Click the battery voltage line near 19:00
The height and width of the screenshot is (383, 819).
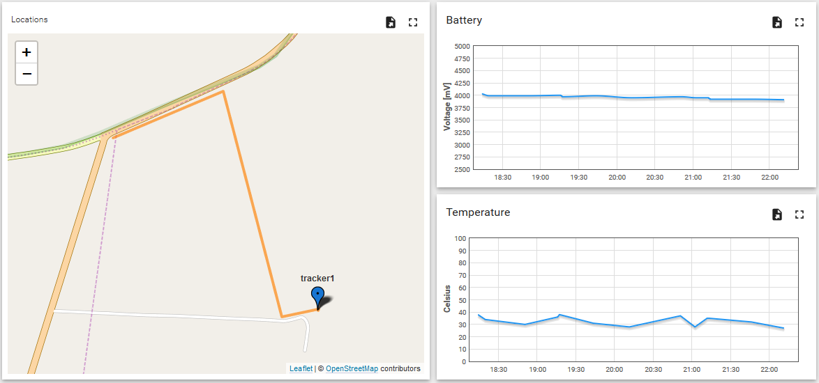(x=540, y=95)
